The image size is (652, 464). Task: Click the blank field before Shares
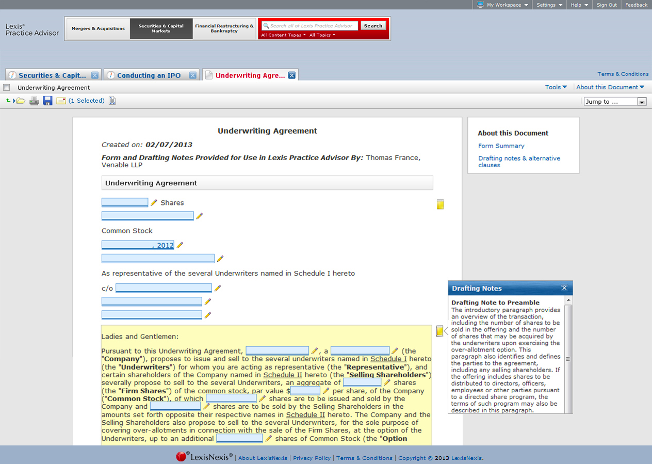[x=125, y=202]
